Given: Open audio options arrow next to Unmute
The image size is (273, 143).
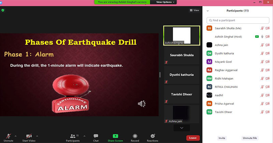Looking at the screenshot, I should coord(15,136).
